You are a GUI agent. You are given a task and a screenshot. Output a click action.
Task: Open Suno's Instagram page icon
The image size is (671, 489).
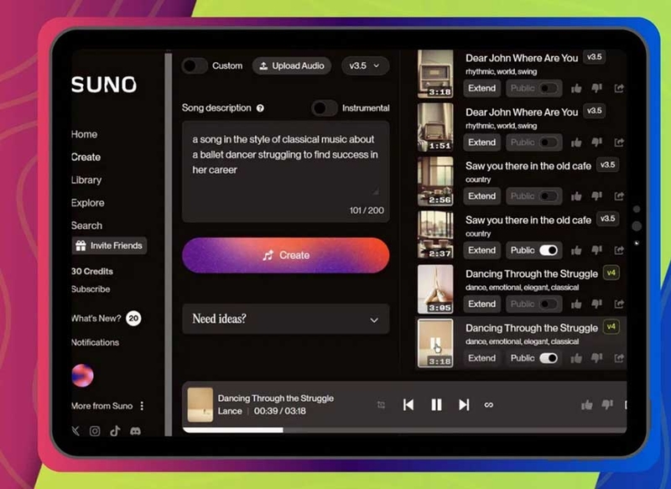coord(95,431)
